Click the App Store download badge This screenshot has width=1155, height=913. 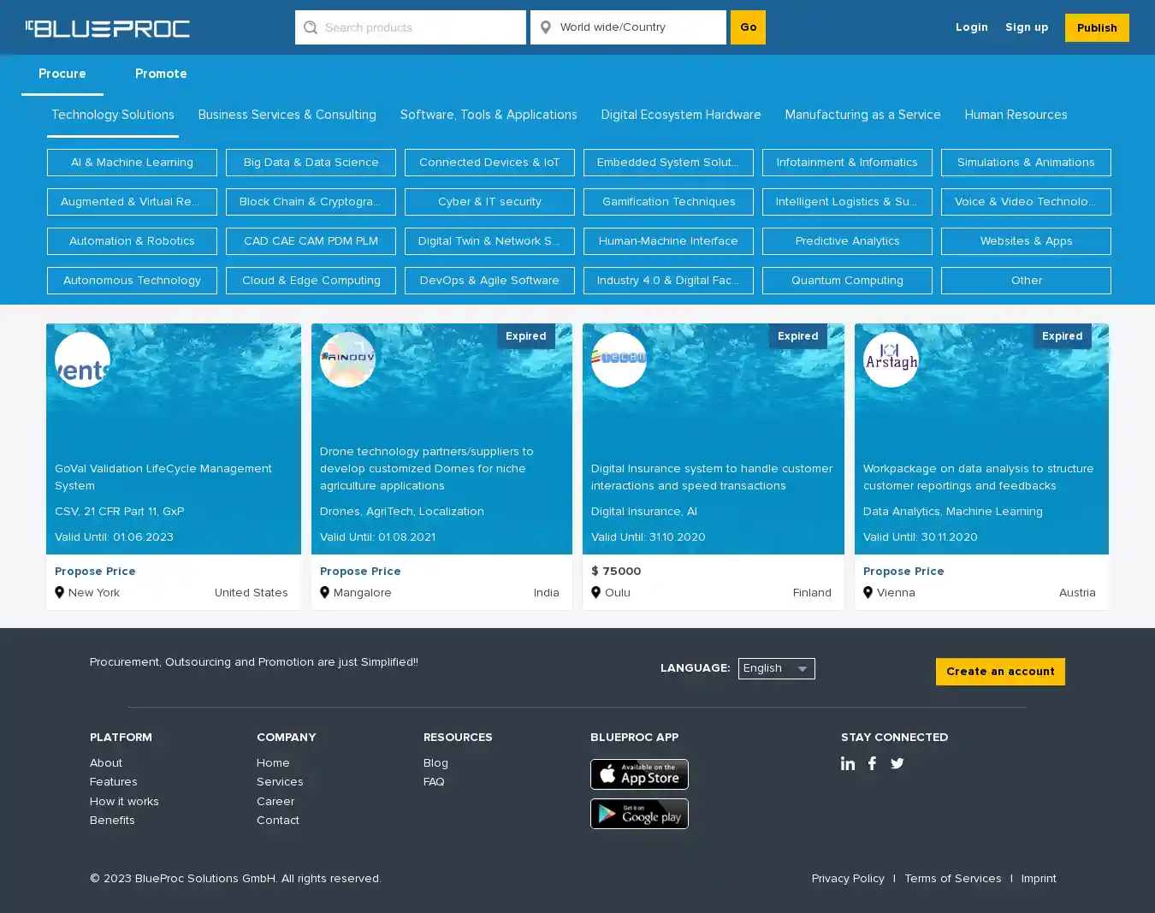[639, 774]
